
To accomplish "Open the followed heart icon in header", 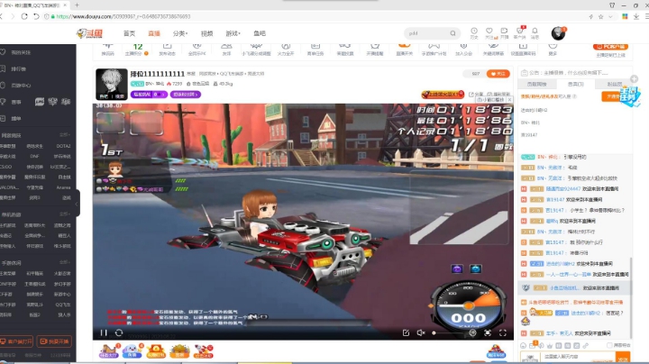I will pyautogui.click(x=489, y=32).
